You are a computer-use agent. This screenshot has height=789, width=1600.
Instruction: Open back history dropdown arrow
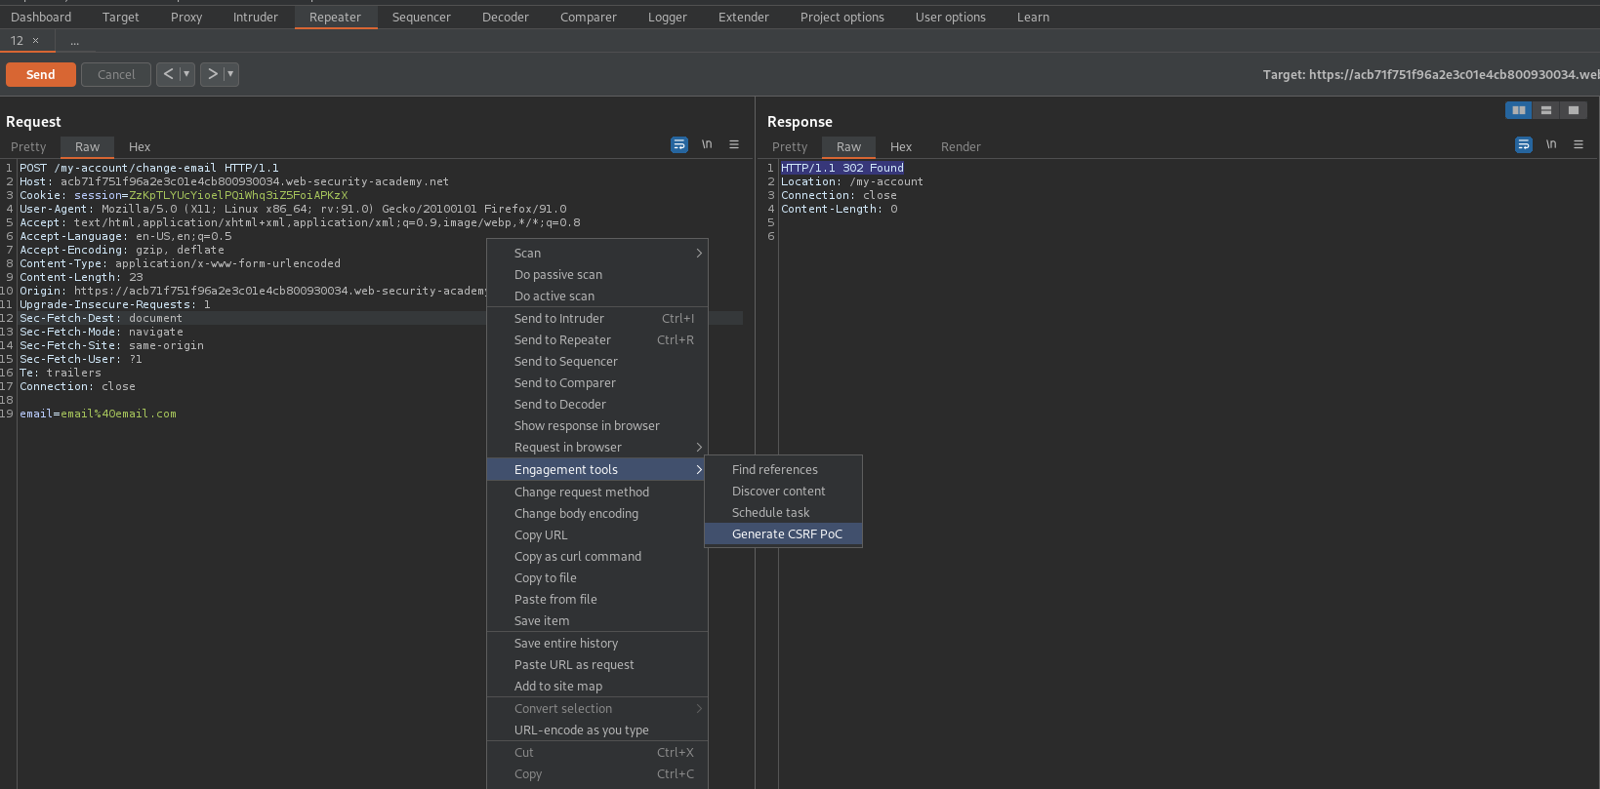[x=186, y=74]
